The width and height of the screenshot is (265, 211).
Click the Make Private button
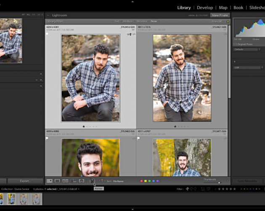[220, 15]
